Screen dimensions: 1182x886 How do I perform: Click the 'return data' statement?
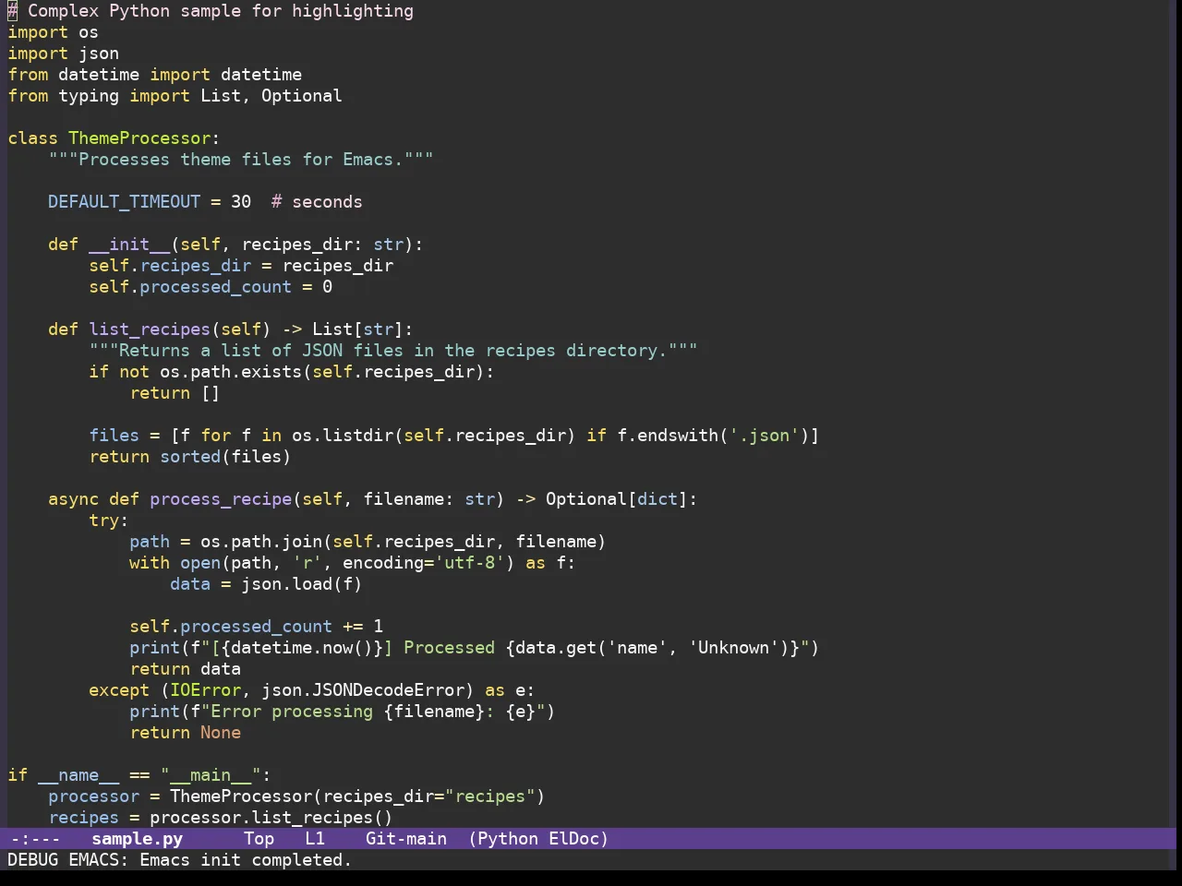185,669
